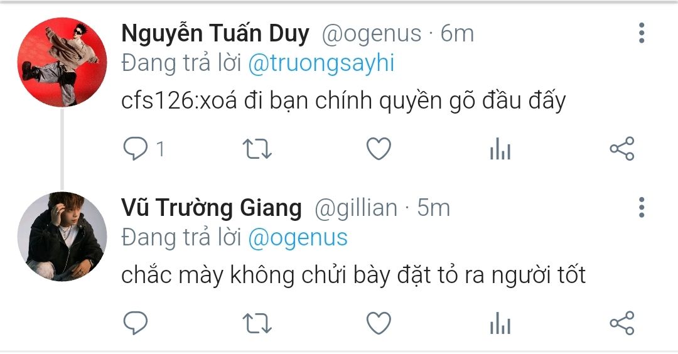This screenshot has width=678, height=354.
Task: Retweet Nguyễn Tuấn Duy's tweet
Action: [257, 149]
